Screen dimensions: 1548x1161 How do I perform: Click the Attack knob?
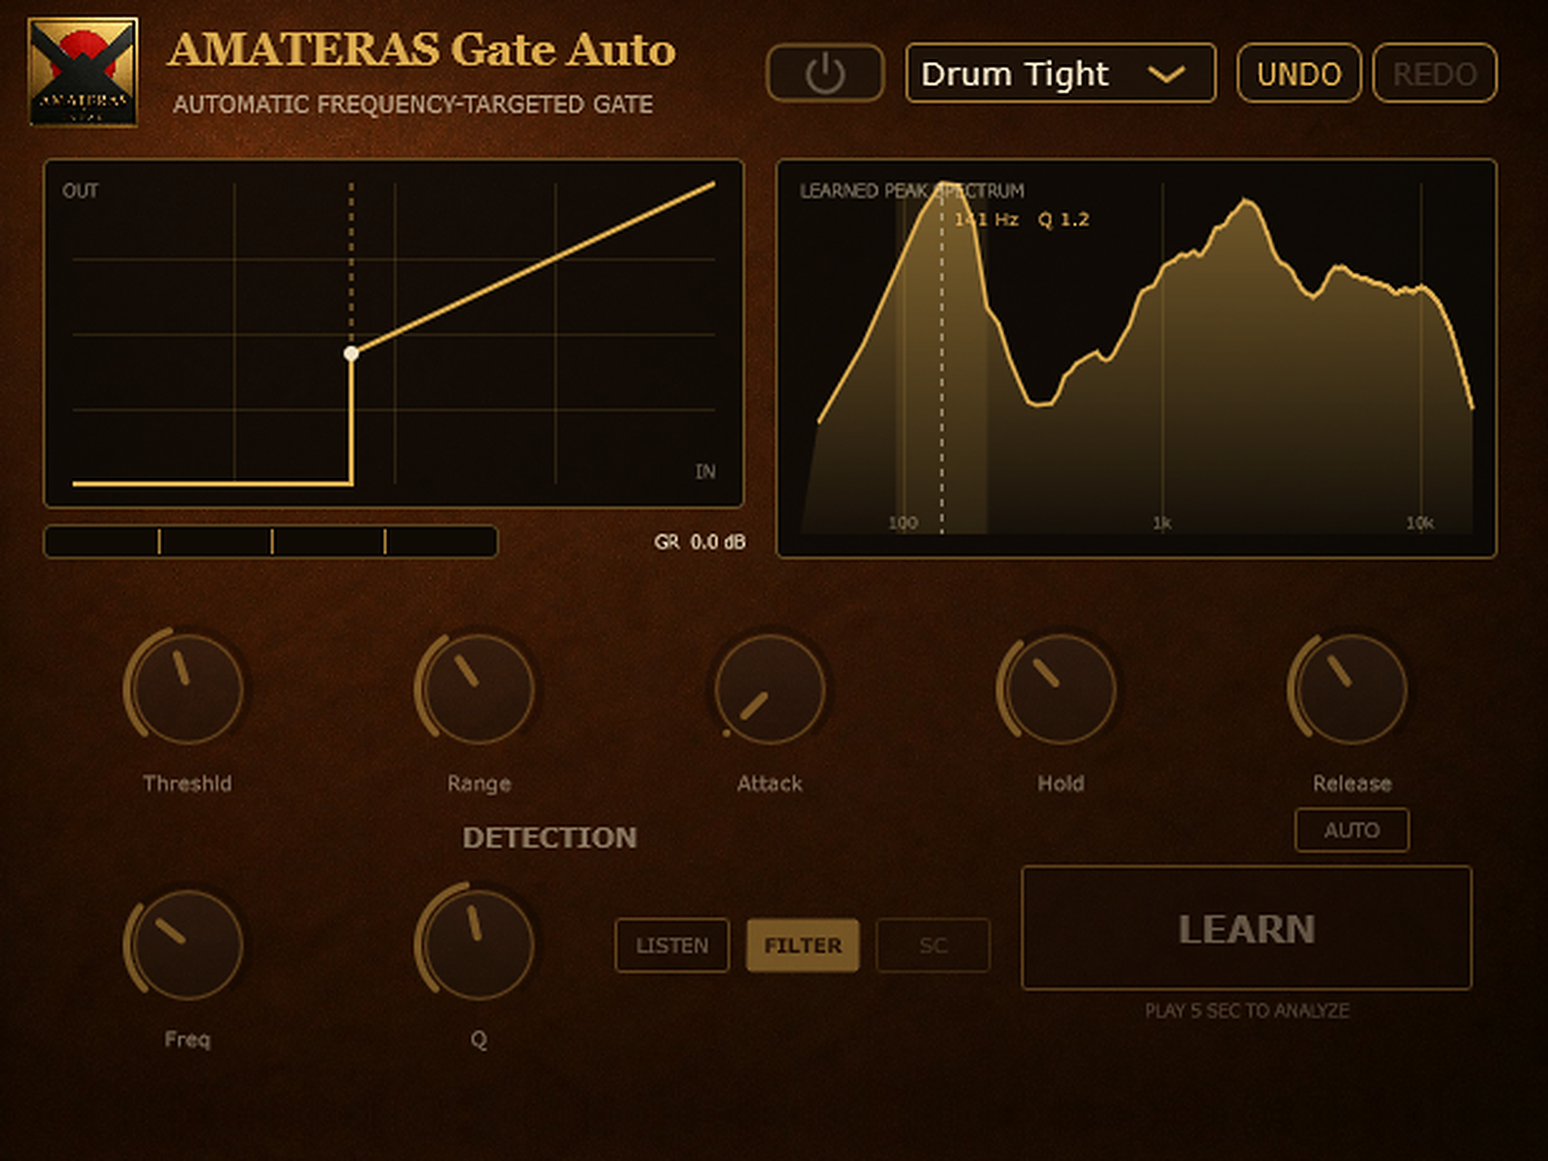pyautogui.click(x=769, y=688)
